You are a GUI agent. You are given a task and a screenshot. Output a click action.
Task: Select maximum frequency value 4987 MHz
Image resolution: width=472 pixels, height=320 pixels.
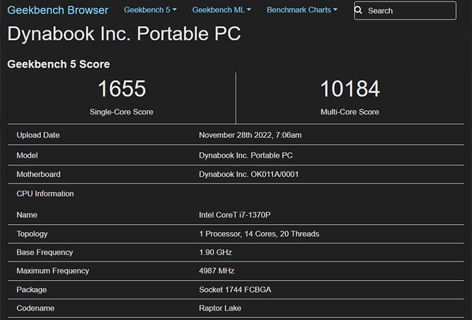217,271
